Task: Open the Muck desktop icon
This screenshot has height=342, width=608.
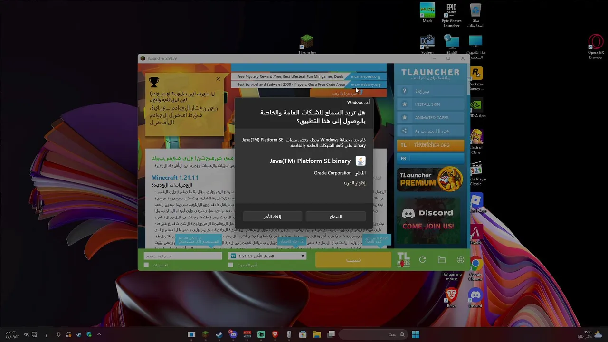Action: [x=427, y=13]
